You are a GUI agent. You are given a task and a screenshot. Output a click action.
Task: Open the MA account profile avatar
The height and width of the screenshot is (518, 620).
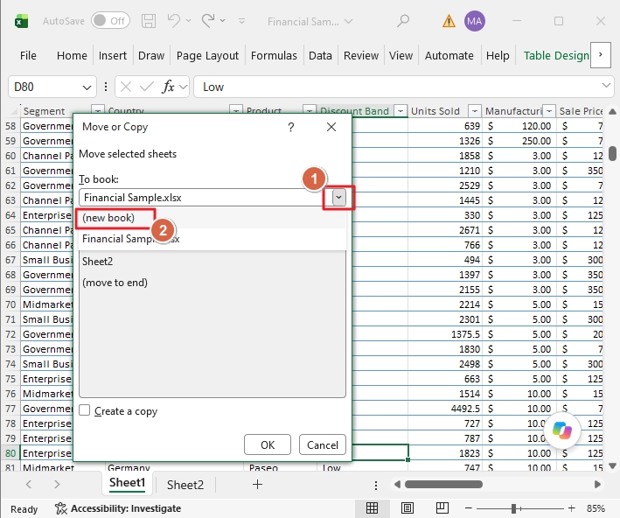click(x=475, y=21)
